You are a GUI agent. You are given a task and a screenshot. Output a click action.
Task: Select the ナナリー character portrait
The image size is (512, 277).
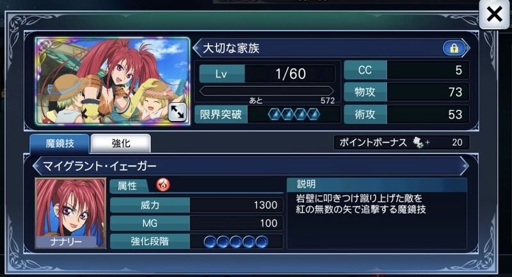click(x=70, y=213)
